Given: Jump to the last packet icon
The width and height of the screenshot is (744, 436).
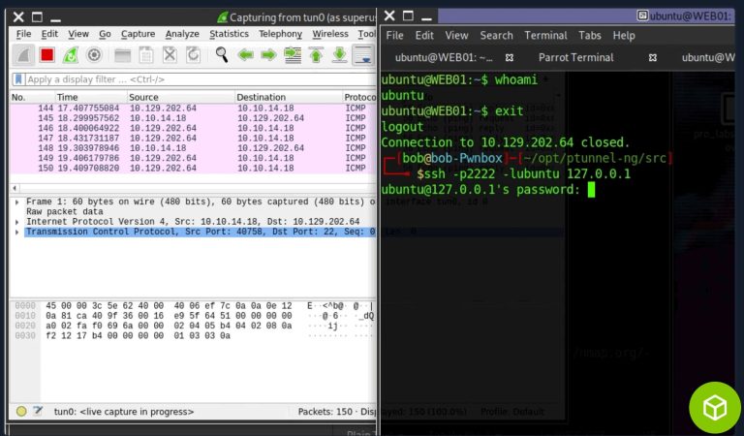Looking at the screenshot, I should 339,55.
